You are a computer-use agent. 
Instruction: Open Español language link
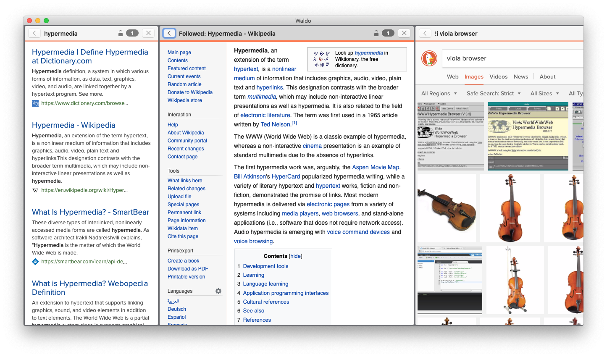click(x=176, y=317)
